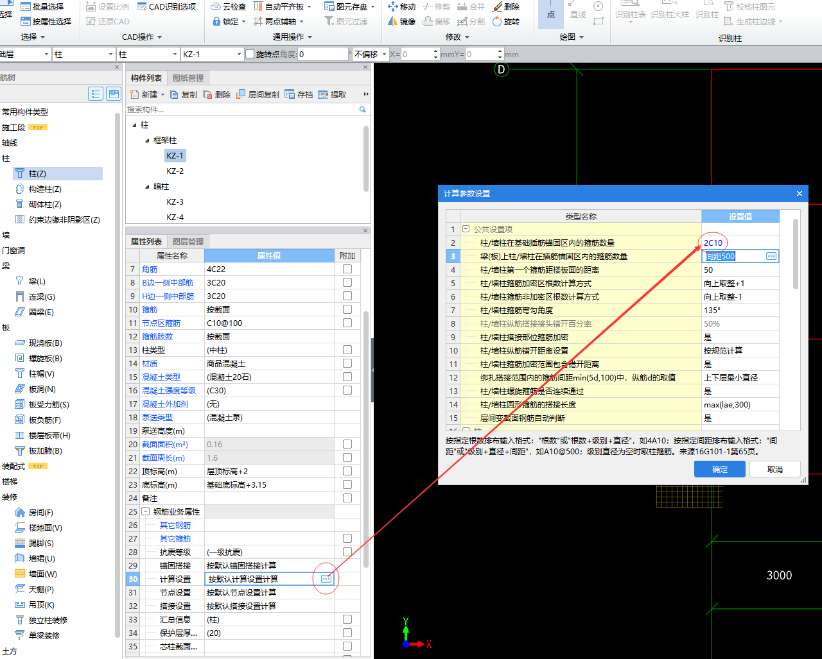The image size is (822, 659).
Task: Click the 批量选择 batch select tool
Action: click(42, 6)
